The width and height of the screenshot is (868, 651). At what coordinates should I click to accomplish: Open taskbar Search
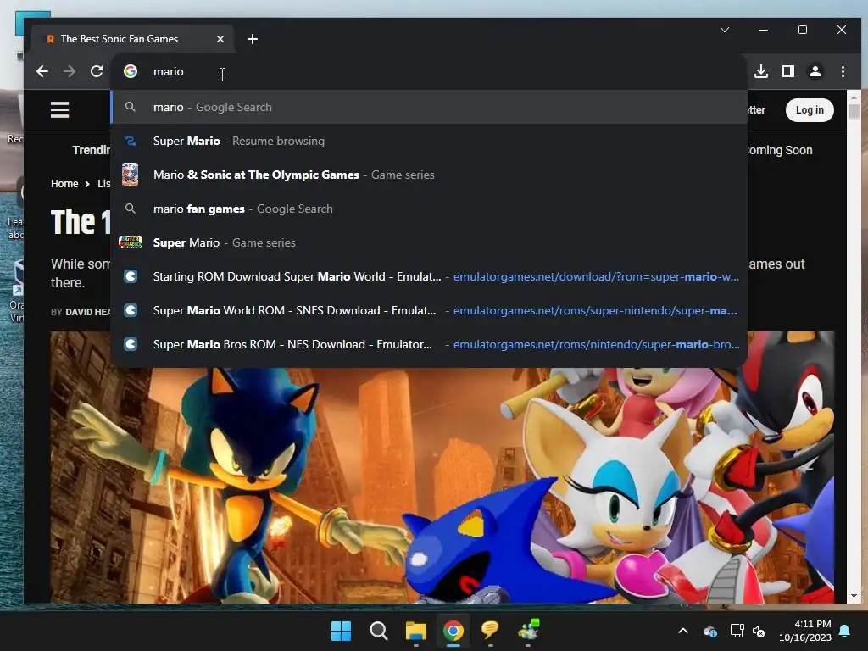coord(379,631)
